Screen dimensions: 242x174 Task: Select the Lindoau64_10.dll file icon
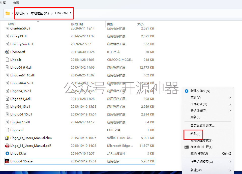(7, 75)
